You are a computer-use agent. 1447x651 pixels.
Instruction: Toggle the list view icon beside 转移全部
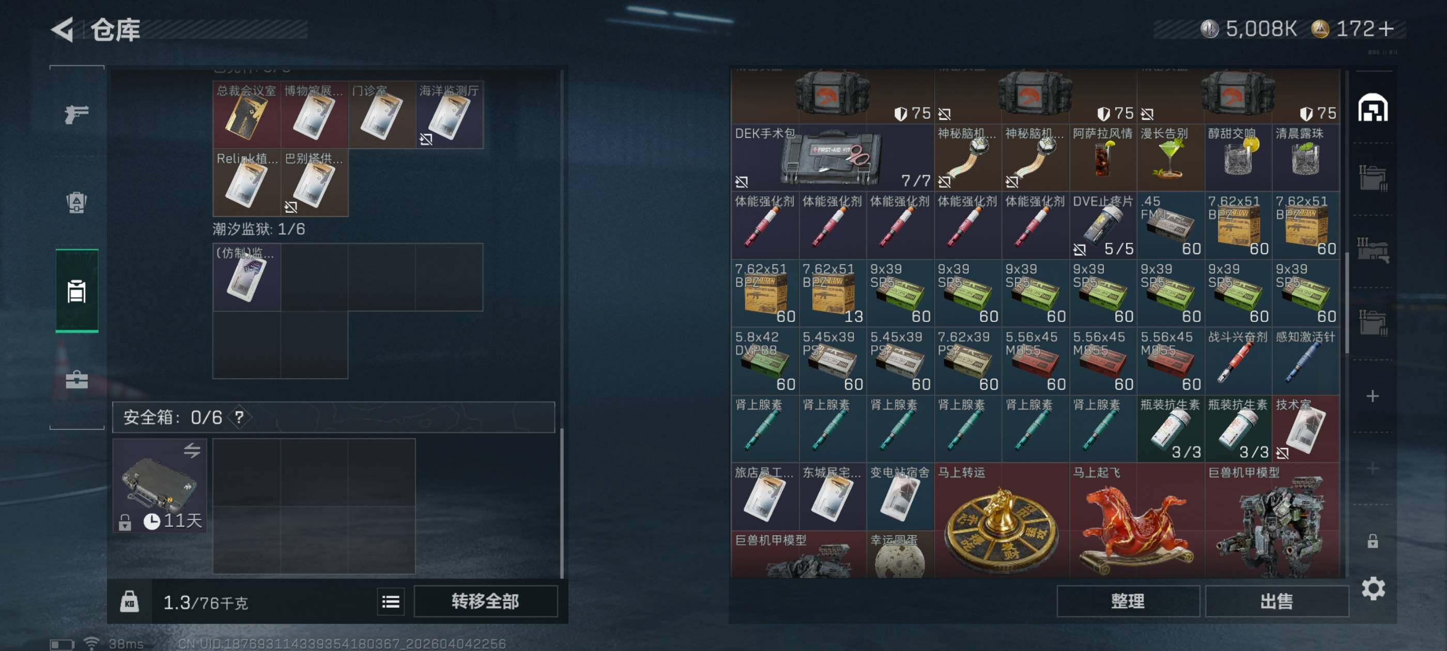(x=390, y=601)
